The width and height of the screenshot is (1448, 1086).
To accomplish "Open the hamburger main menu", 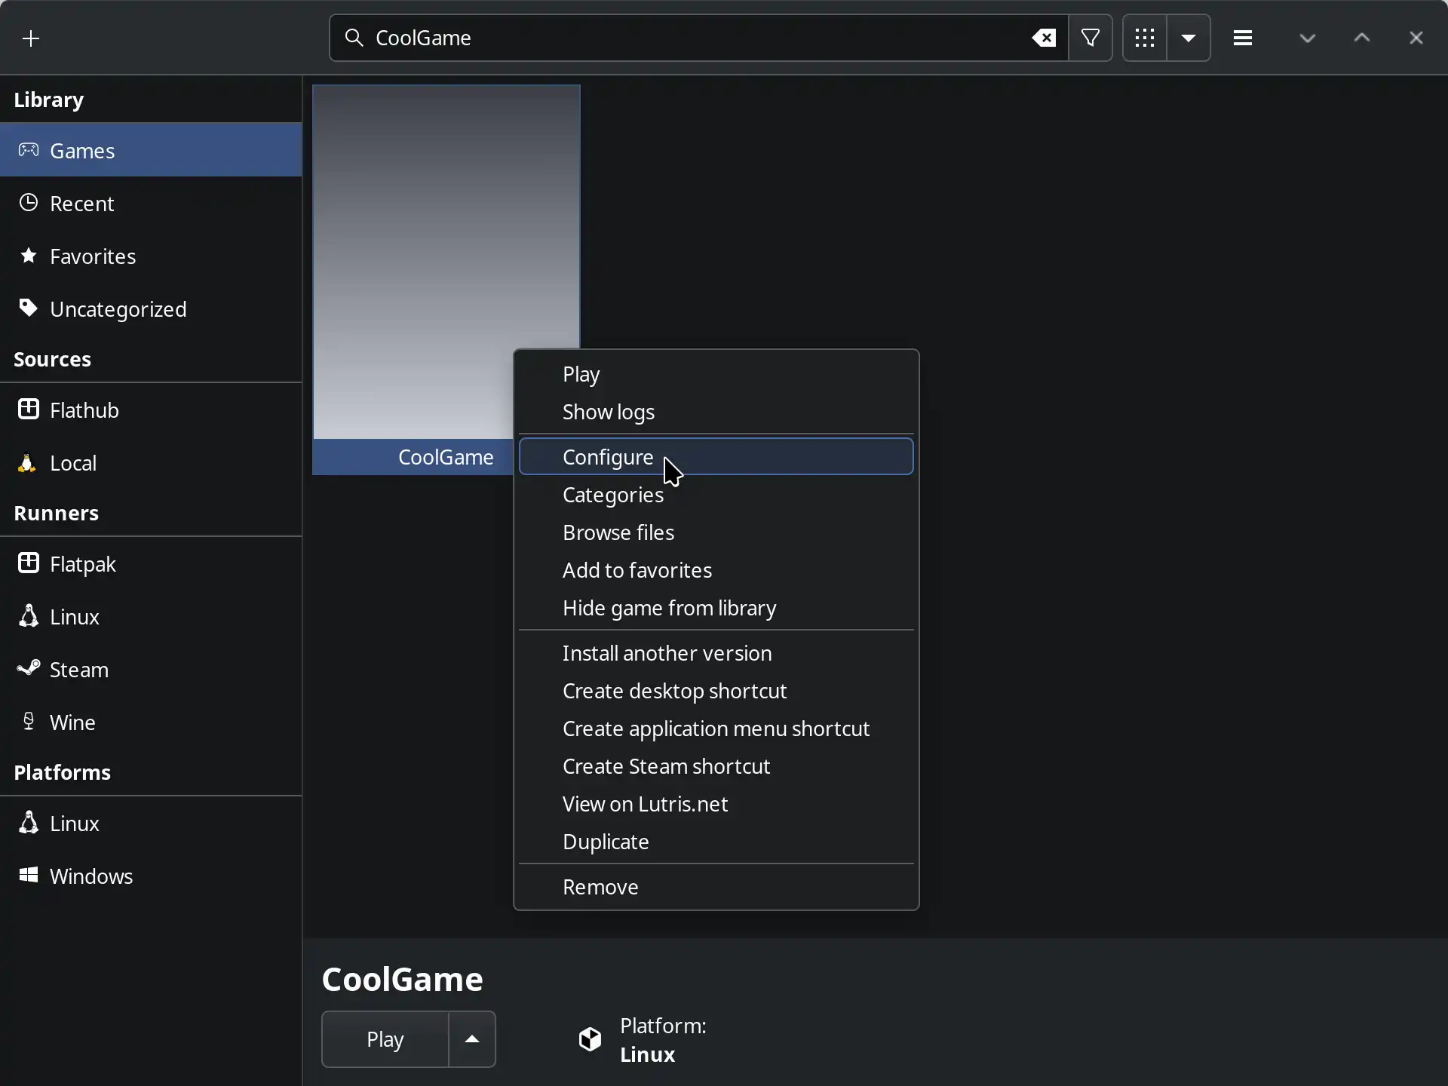I will (x=1243, y=38).
